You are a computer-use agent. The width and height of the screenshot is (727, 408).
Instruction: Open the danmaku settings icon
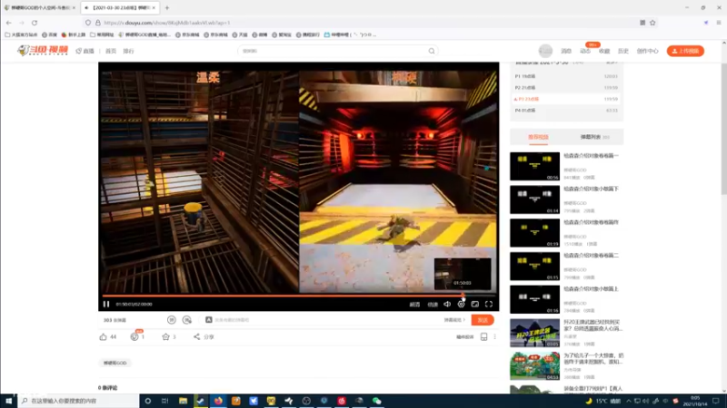coord(187,320)
